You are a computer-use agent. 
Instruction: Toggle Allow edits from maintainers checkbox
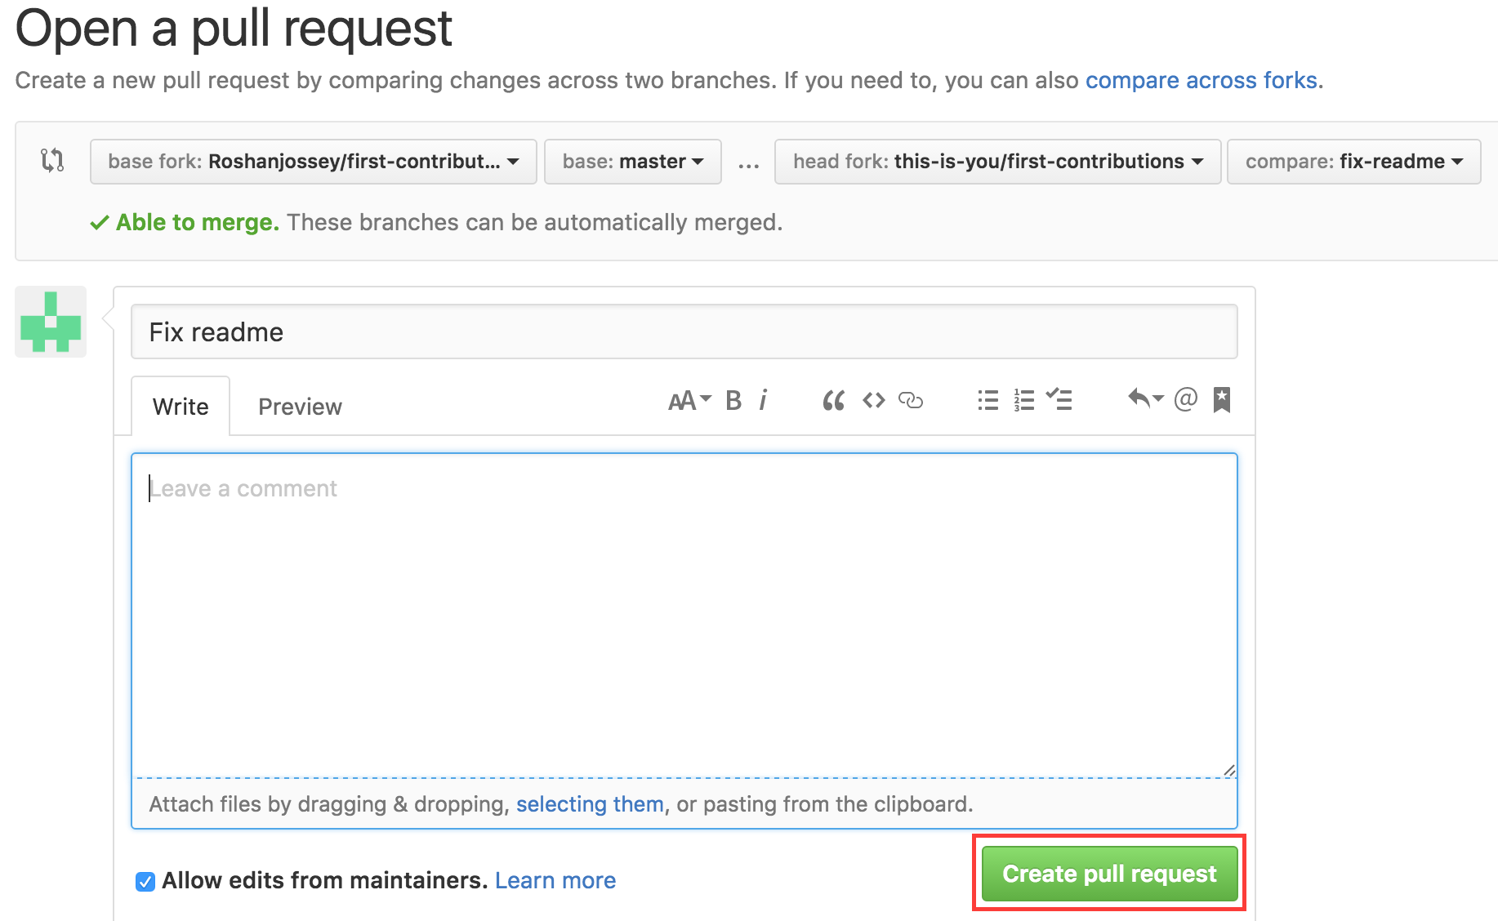[145, 882]
